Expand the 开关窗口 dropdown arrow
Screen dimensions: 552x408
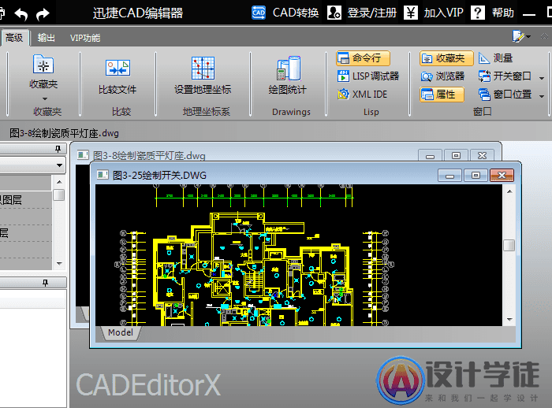(542, 78)
